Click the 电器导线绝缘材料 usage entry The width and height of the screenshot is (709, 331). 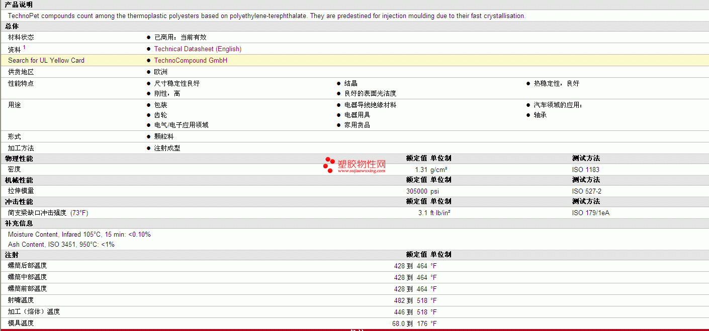point(371,105)
